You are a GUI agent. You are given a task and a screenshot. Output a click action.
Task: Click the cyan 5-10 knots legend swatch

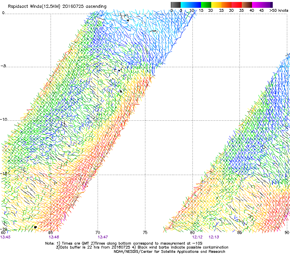[x=186, y=5]
